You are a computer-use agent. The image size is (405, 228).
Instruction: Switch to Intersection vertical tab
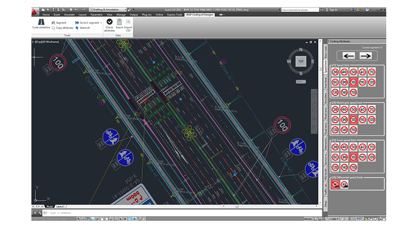[x=326, y=143]
